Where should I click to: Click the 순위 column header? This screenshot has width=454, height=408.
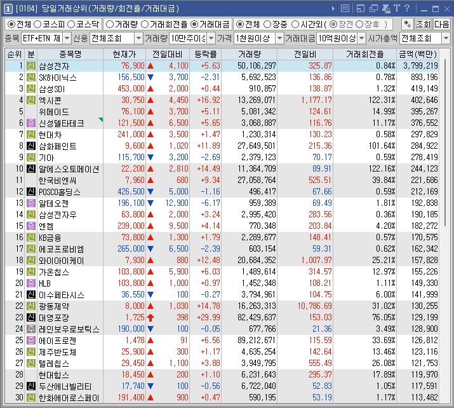(x=15, y=54)
